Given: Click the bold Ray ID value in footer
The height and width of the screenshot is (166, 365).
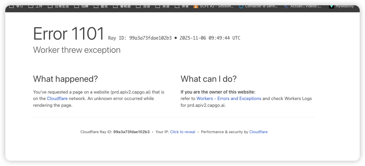Looking at the screenshot, I should [132, 132].
